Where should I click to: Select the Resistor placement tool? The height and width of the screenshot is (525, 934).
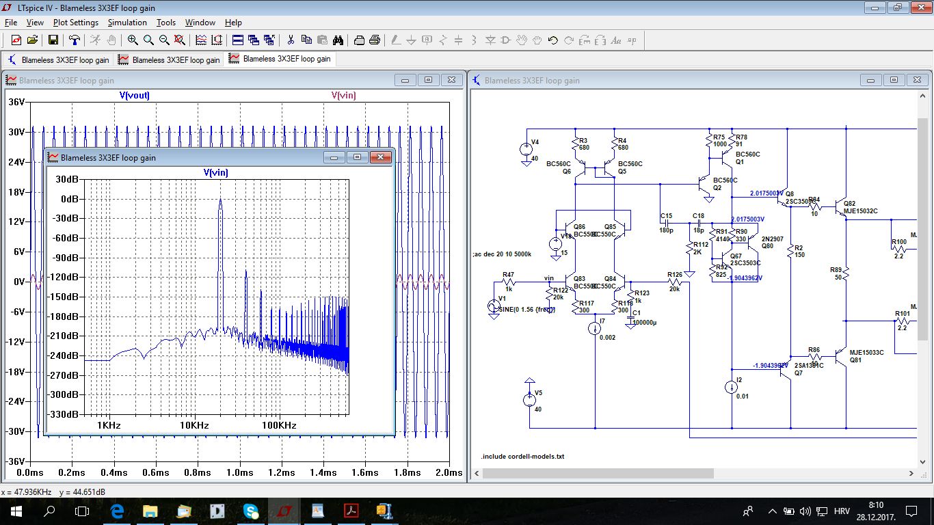coord(443,40)
